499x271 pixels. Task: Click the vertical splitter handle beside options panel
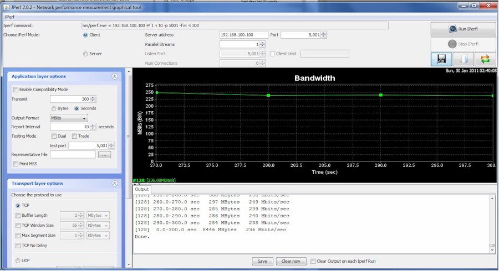click(128, 137)
